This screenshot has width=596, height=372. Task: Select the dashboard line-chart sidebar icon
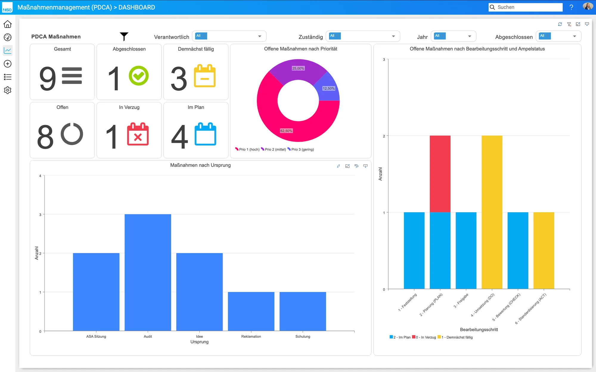7,50
